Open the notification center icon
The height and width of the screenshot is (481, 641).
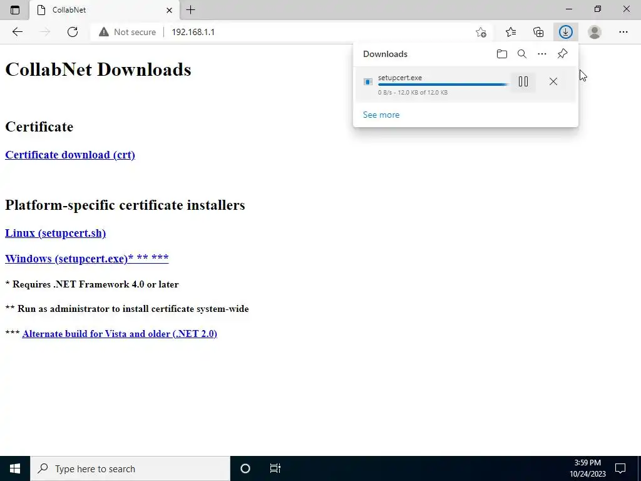click(620, 468)
